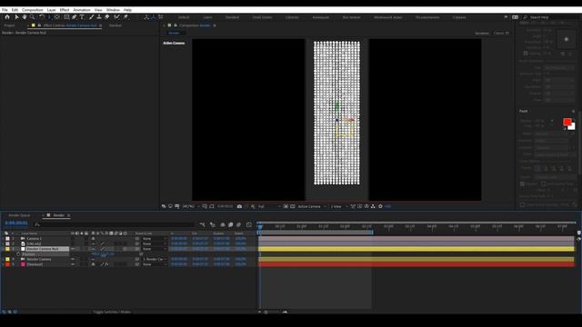Image resolution: width=582 pixels, height=327 pixels.
Task: Go to the Home screen icon
Action: [x=7, y=17]
